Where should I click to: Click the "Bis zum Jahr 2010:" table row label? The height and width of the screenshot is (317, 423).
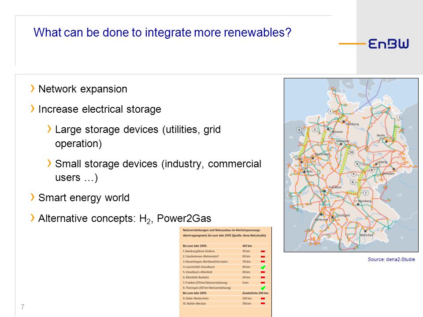(195, 246)
